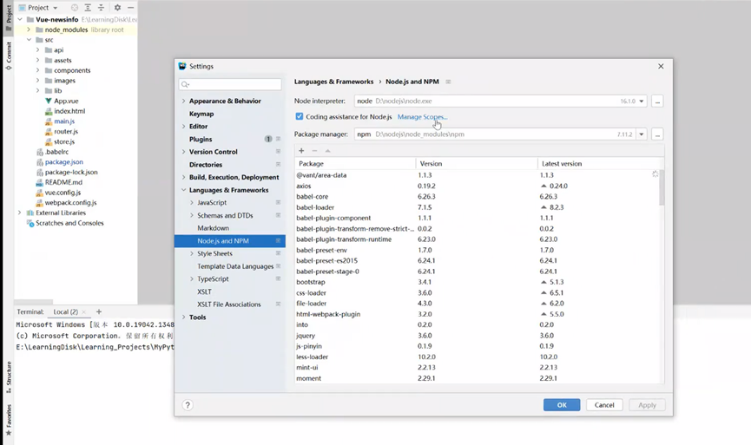The height and width of the screenshot is (445, 751).
Task: Toggle Coding assistance for Node.js checkbox
Action: coord(300,116)
